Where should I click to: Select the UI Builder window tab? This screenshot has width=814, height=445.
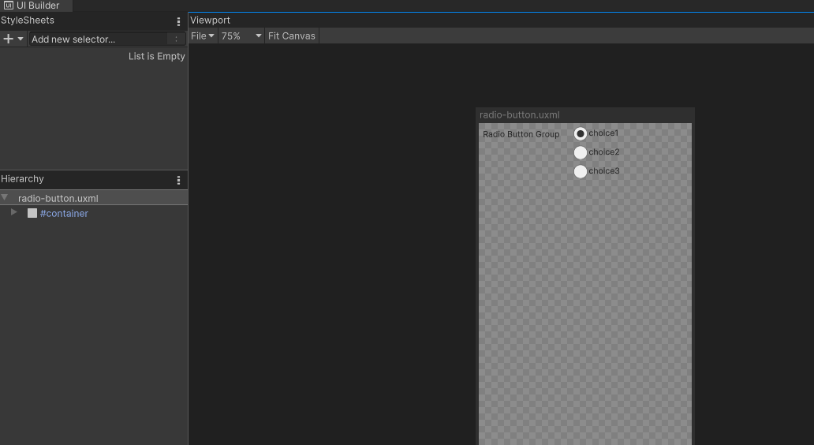35,6
